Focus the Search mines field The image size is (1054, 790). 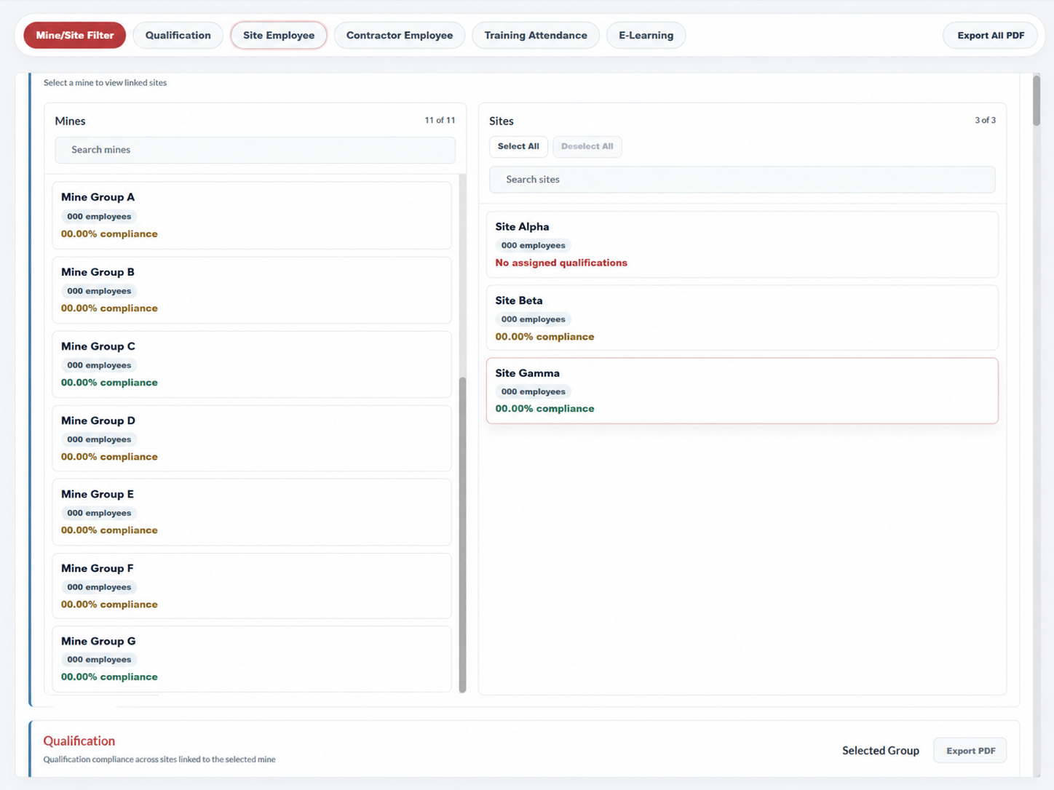[x=255, y=150]
